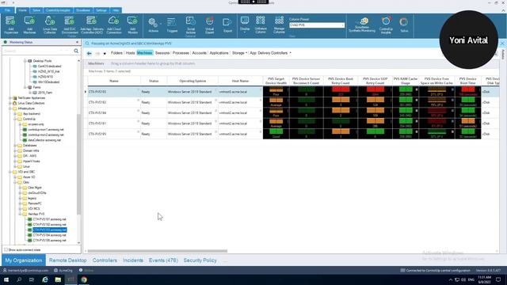Expand the Linux Data Collectors node
The image size is (507, 285).
pyautogui.click(x=10, y=103)
